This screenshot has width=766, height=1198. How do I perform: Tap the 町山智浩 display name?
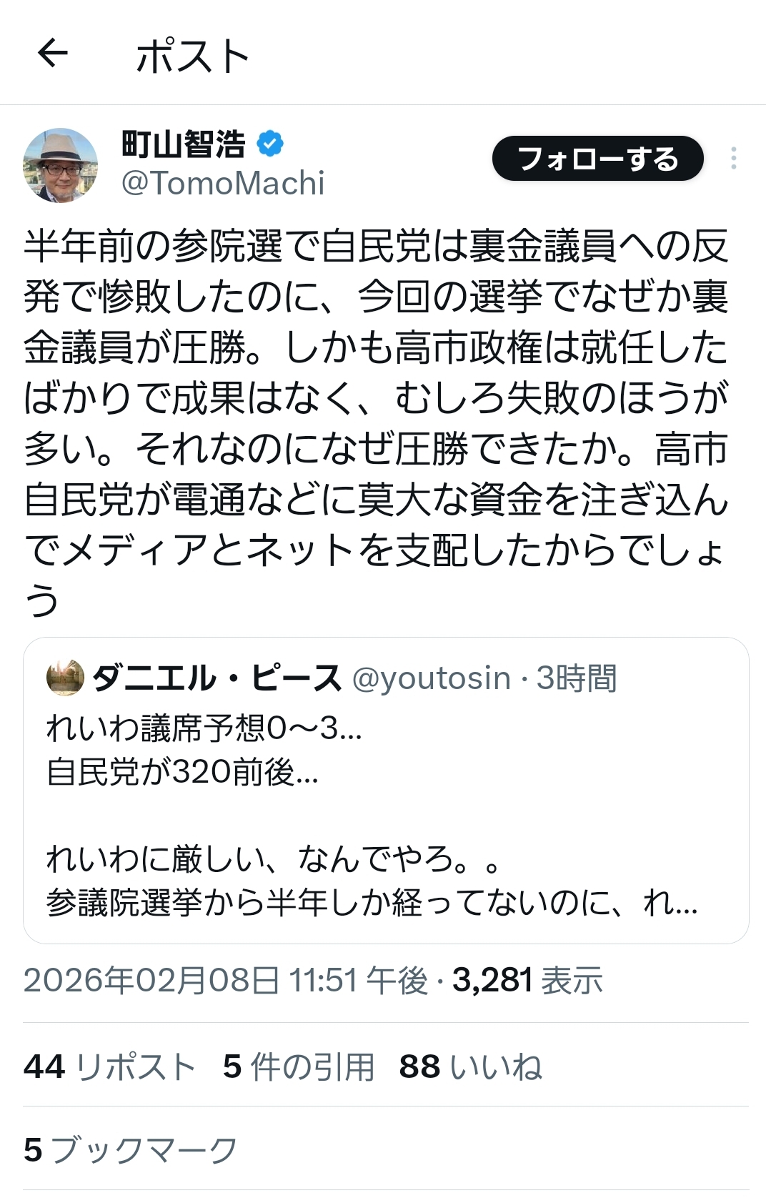click(x=184, y=144)
